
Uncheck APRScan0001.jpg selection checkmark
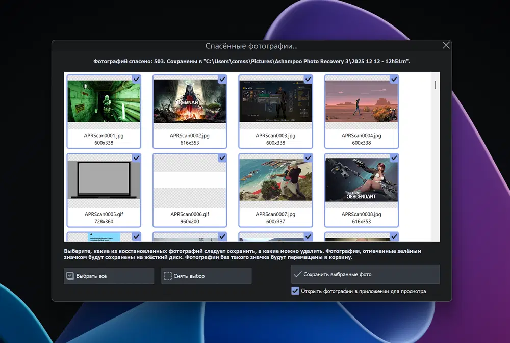click(x=136, y=79)
